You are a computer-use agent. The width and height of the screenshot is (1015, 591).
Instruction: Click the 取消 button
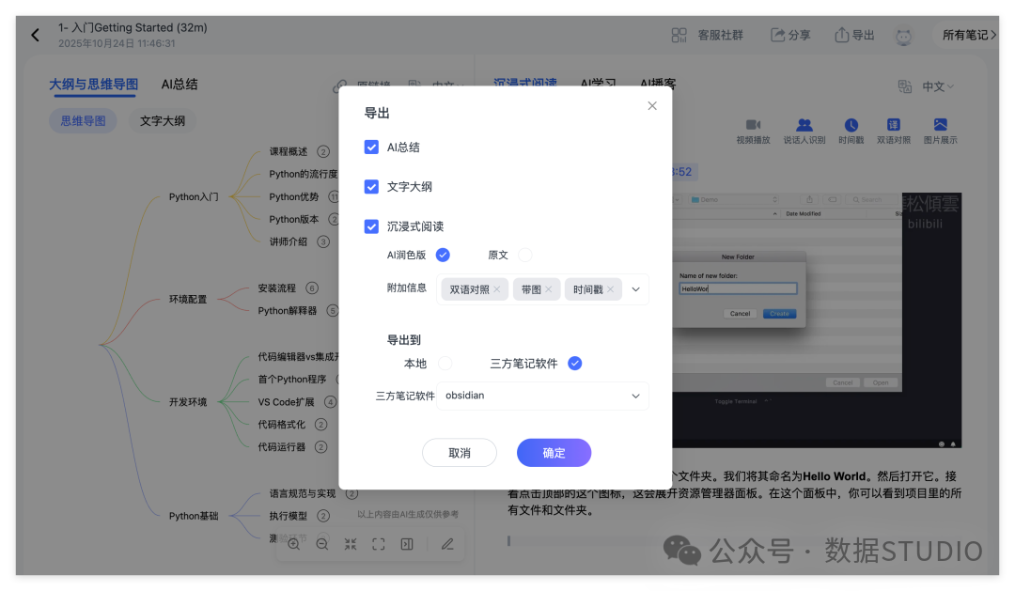click(x=460, y=453)
